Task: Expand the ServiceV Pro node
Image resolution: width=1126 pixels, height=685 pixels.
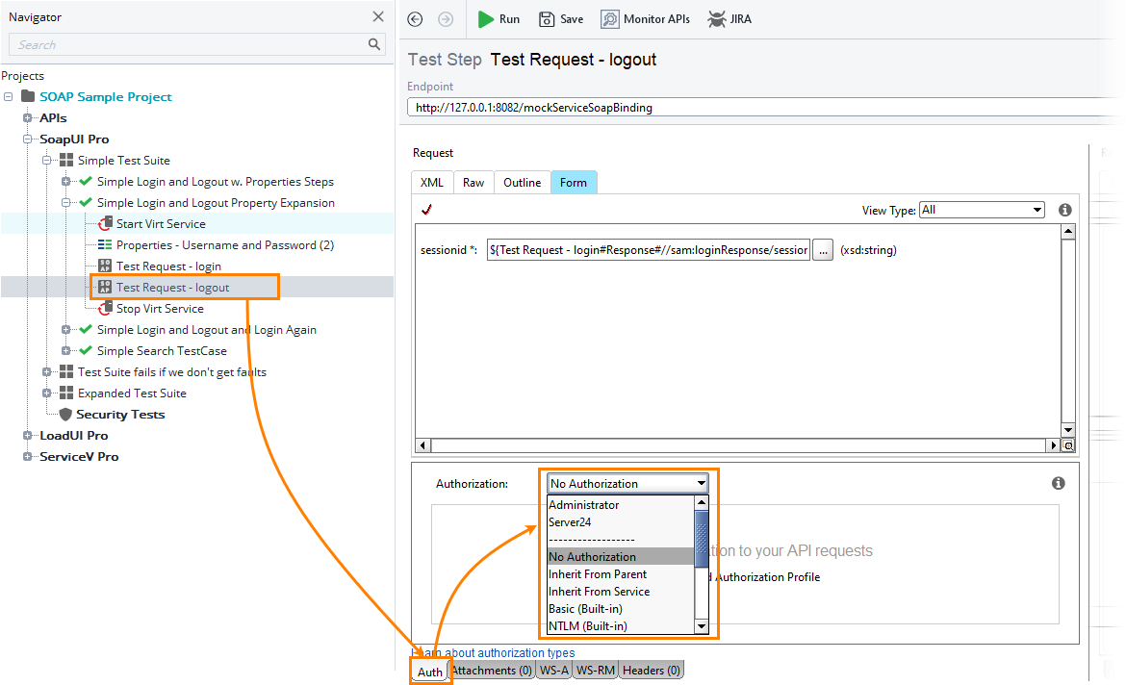Action: tap(27, 456)
